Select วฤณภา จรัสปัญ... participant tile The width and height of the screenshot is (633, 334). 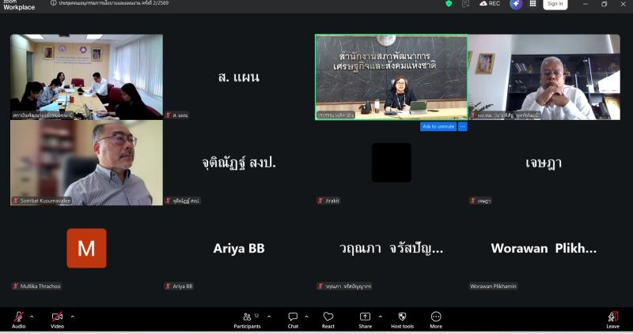click(x=391, y=249)
